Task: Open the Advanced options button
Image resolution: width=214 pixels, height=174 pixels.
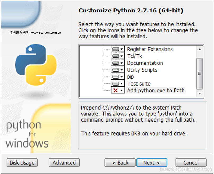Action: point(64,163)
